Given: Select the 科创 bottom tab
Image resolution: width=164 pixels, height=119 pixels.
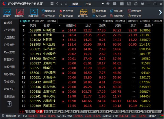Looking at the screenshot, I should (x=55, y=111).
